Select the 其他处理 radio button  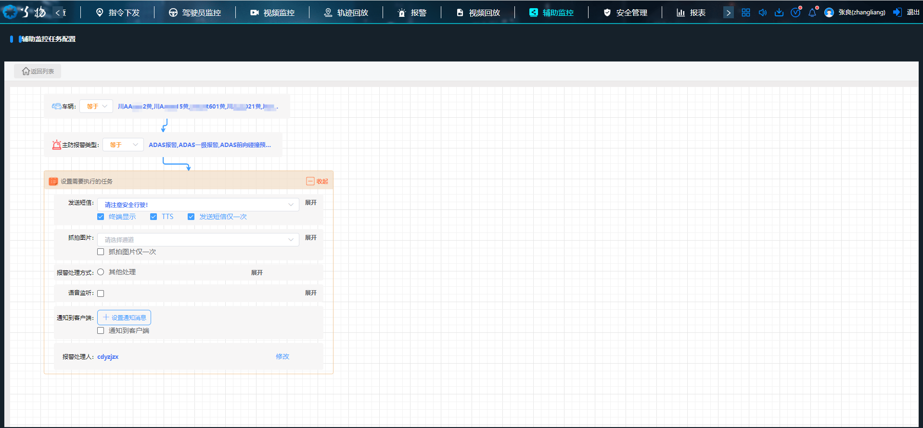click(101, 272)
